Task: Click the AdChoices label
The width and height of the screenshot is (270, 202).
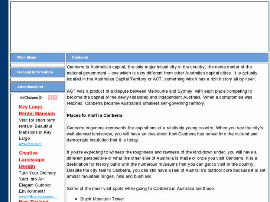Action: [29, 97]
